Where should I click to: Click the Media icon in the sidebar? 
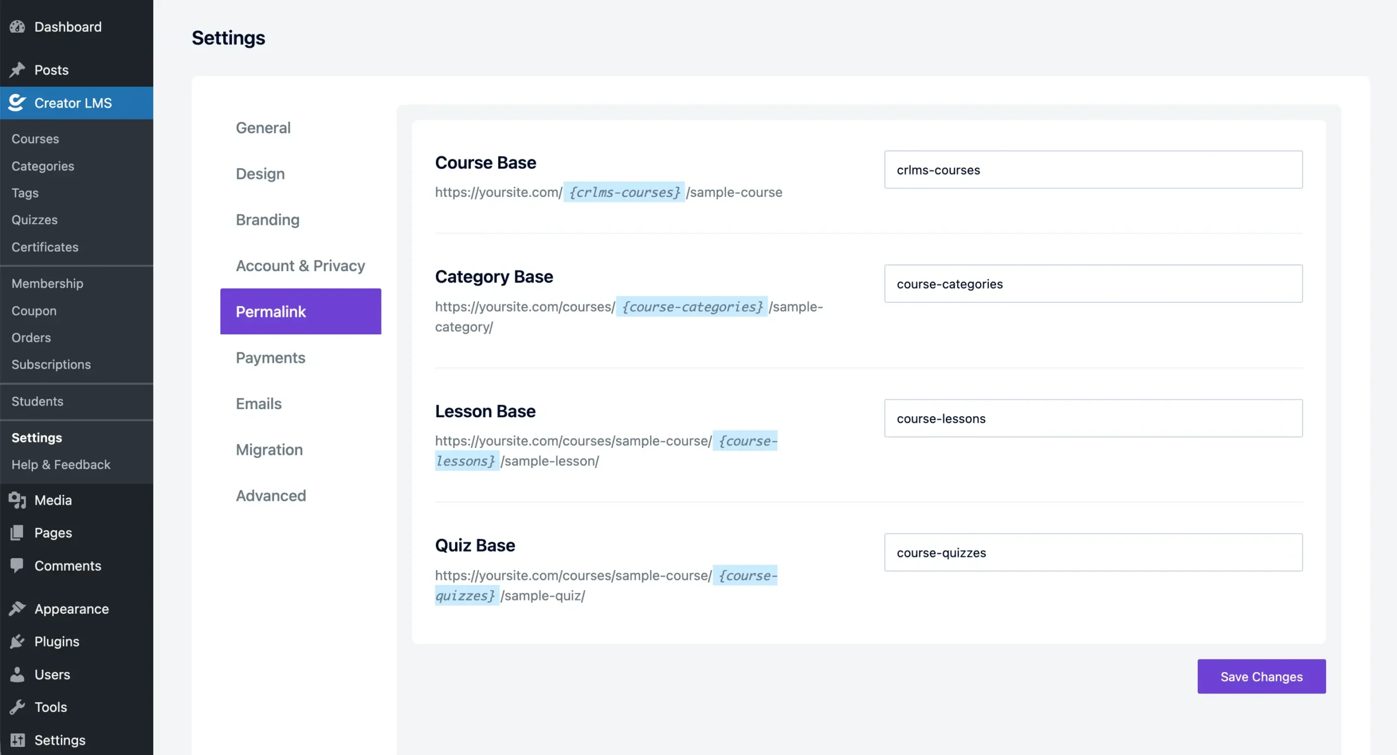tap(17, 500)
